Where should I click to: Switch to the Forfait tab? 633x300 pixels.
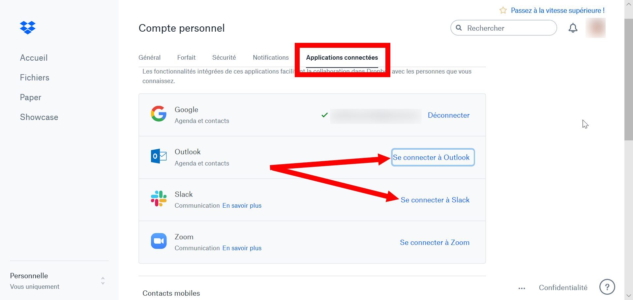[186, 57]
